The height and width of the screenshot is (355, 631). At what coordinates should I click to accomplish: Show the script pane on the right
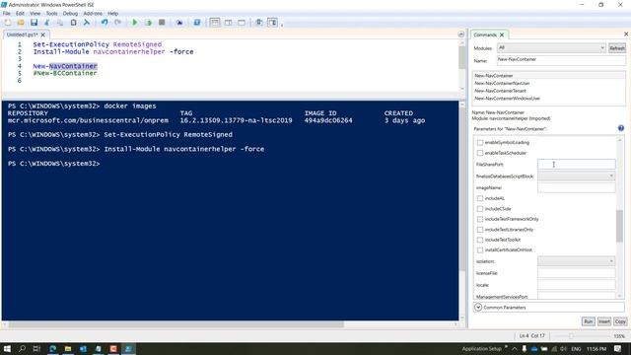228,23
